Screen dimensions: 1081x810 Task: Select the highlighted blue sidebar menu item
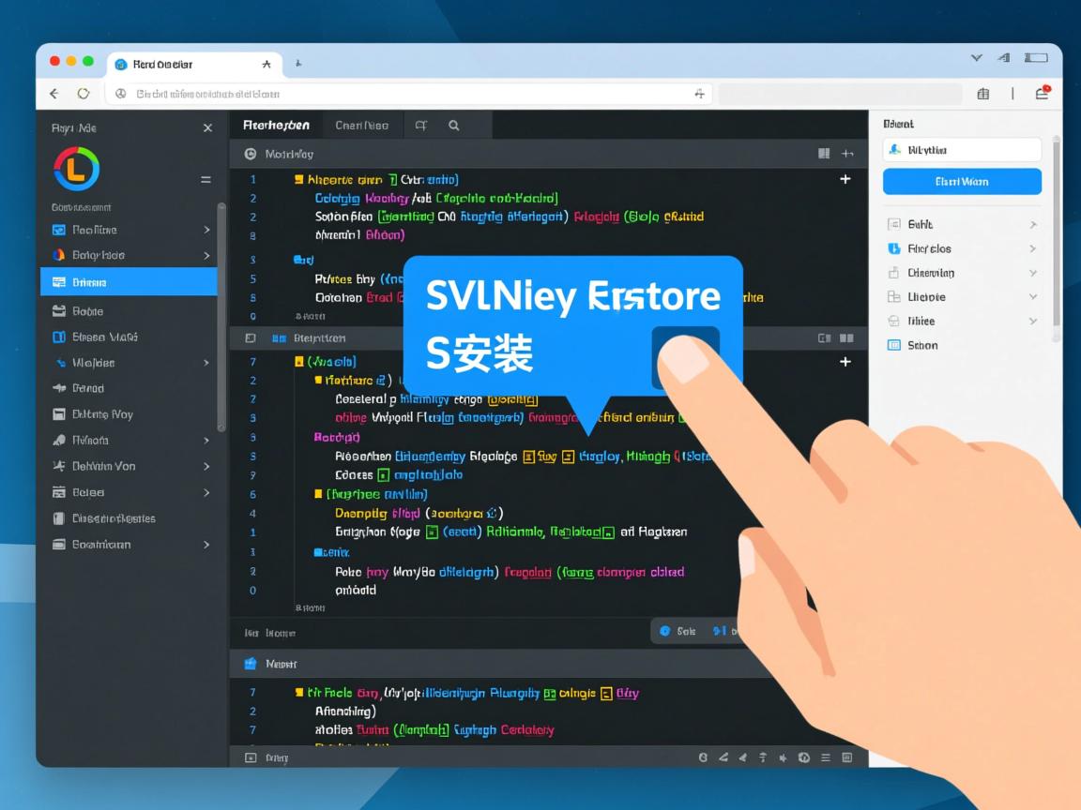(x=129, y=282)
